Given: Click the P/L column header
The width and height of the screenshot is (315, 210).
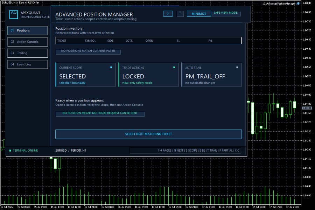Looking at the screenshot, I should pos(210,41).
